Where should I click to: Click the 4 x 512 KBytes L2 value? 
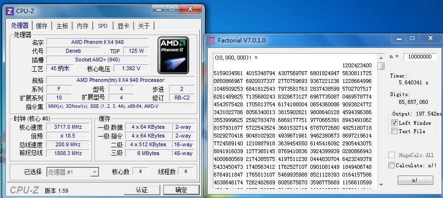coord(148,144)
